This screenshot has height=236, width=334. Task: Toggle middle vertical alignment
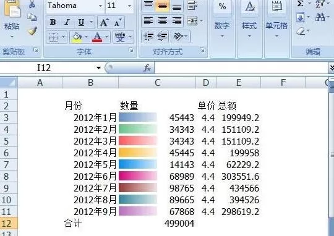tap(163, 5)
